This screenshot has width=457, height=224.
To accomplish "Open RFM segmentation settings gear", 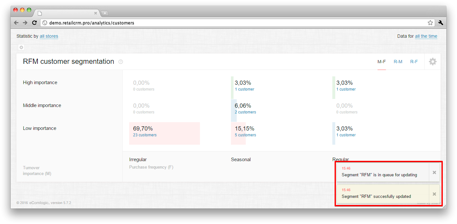I will pos(433,62).
